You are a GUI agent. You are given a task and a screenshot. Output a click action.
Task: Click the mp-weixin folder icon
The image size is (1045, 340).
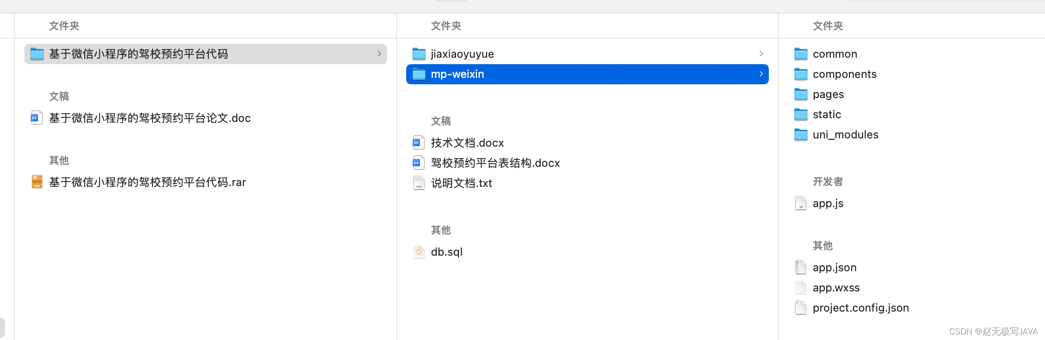tap(419, 74)
